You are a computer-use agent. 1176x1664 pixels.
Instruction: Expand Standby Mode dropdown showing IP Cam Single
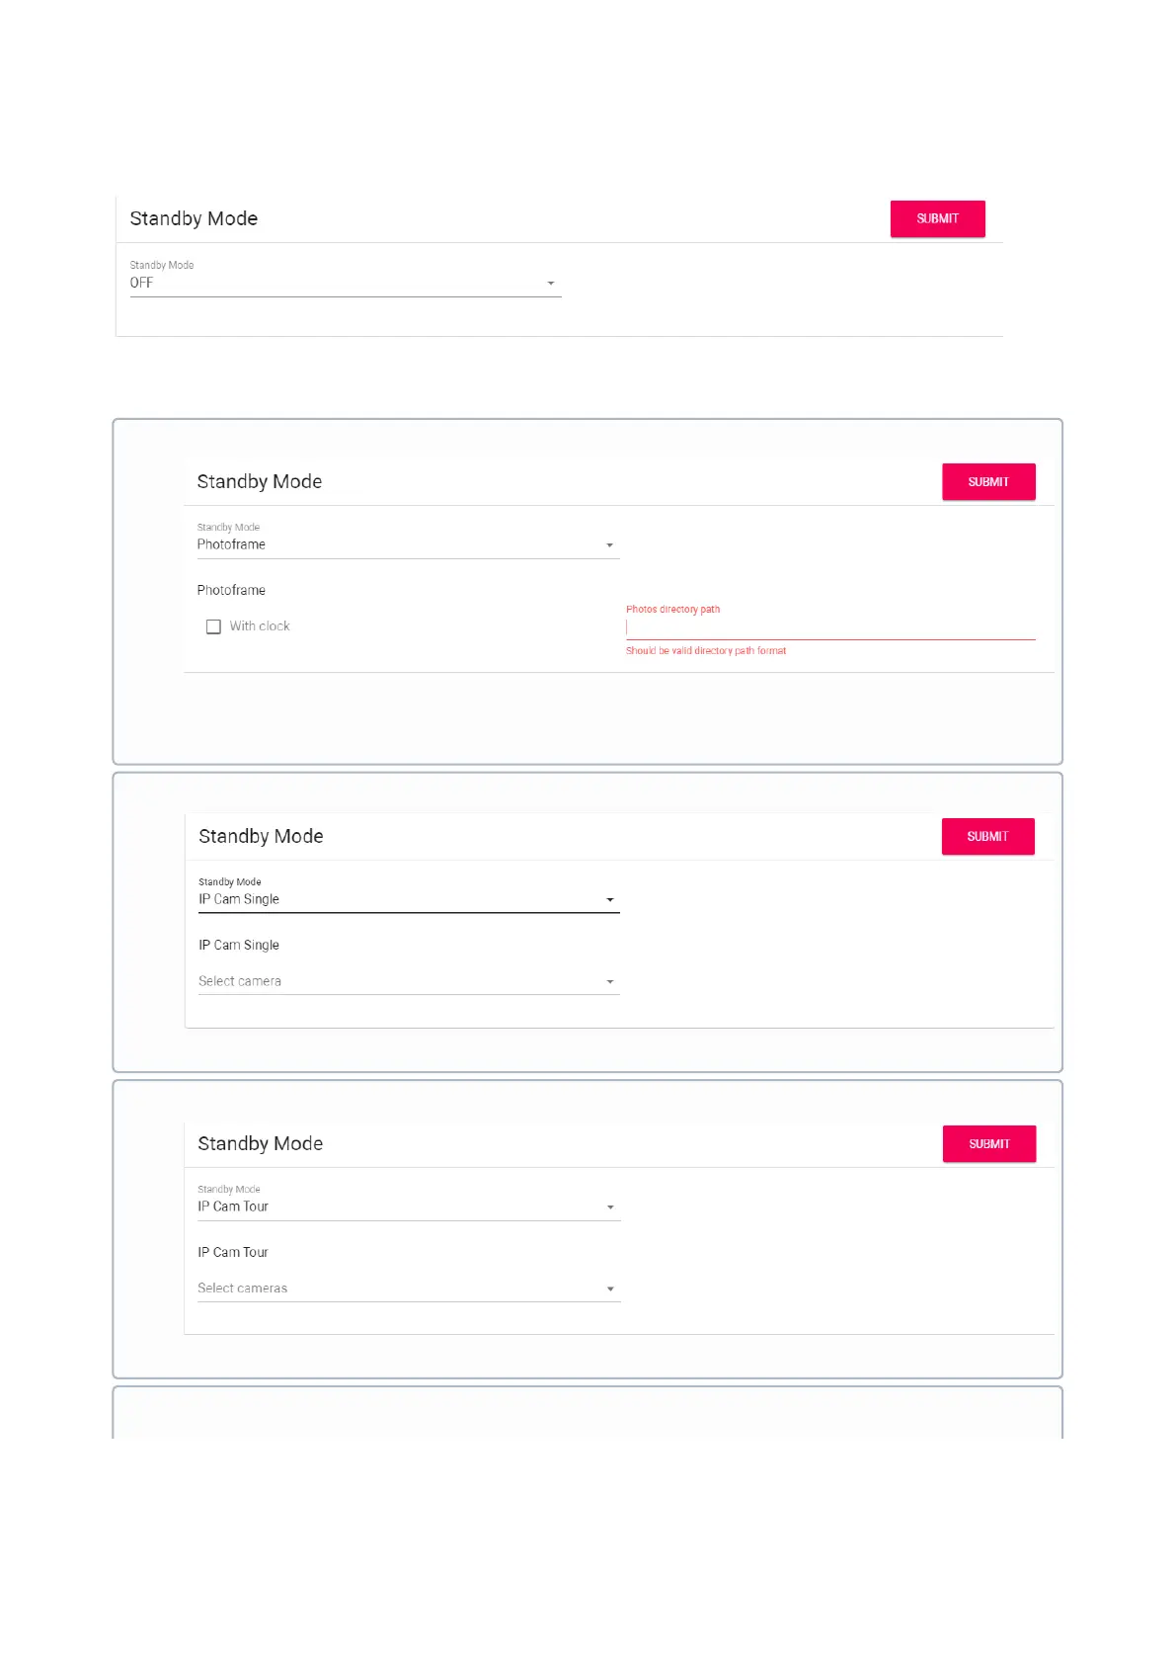(x=408, y=900)
